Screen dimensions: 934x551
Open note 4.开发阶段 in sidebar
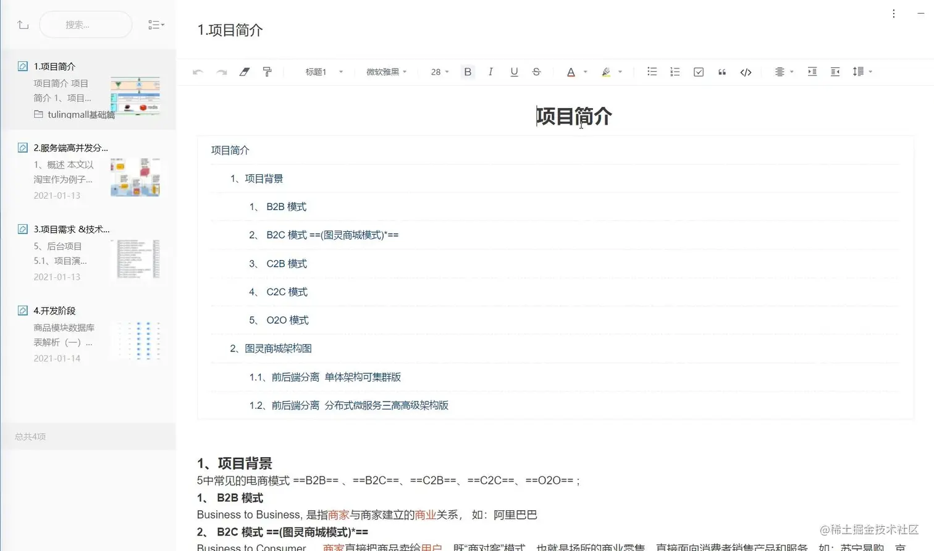[88, 334]
